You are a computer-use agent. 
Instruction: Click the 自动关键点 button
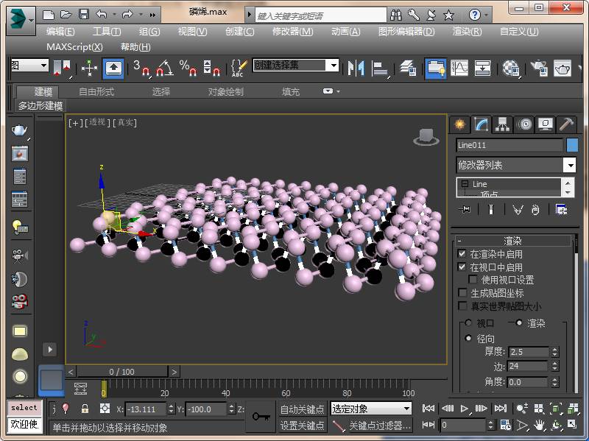302,409
